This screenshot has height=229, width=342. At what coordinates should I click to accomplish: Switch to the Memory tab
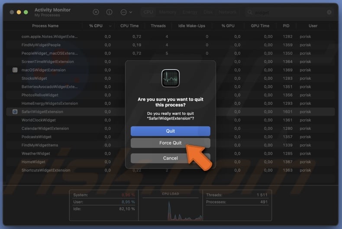coord(168,12)
